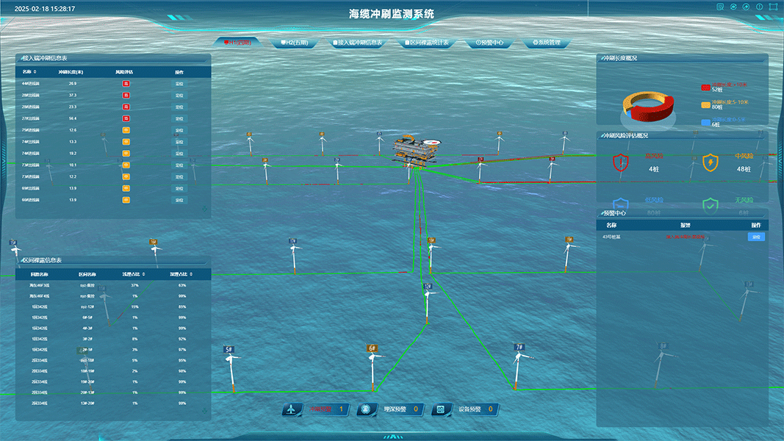Viewport: 784px width, 441px height.
Task: Click the scour warning turbine icon
Action: tap(292, 409)
